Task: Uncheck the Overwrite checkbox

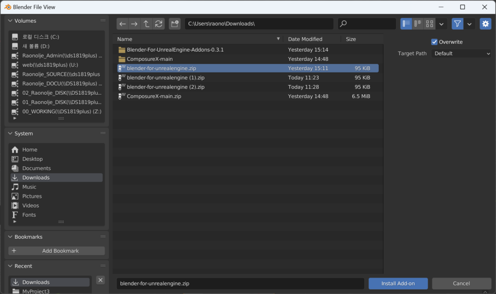Action: click(434, 42)
